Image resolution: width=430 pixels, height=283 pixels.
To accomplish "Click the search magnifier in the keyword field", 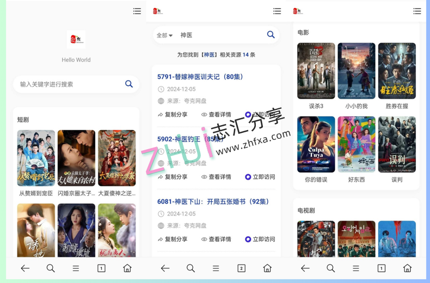I will (129, 84).
